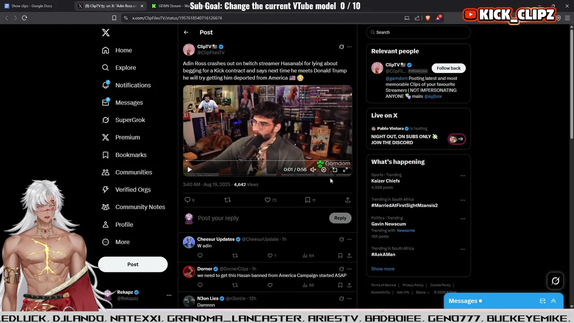Open Notifications in left navigation

tap(126, 85)
